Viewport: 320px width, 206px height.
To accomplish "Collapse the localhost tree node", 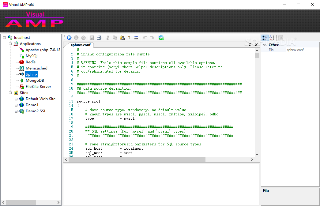I will 5,38.
